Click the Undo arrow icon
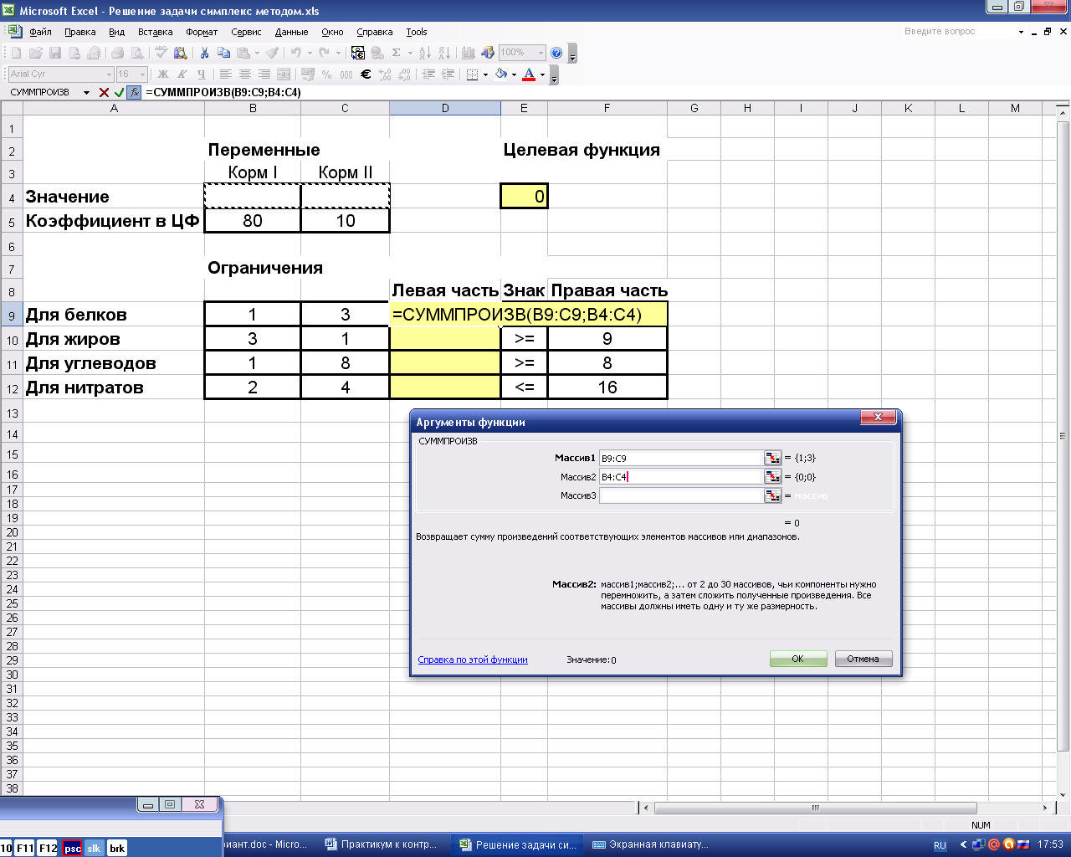 (296, 53)
